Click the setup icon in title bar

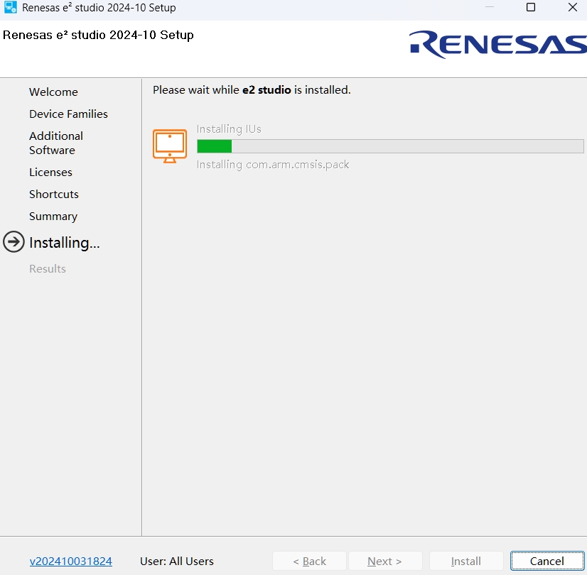(10, 7)
